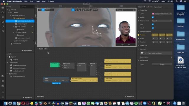This screenshot has width=189, height=106.
Task: Open the layout switcher icon in left sidebar
Action: pyautogui.click(x=3, y=8)
